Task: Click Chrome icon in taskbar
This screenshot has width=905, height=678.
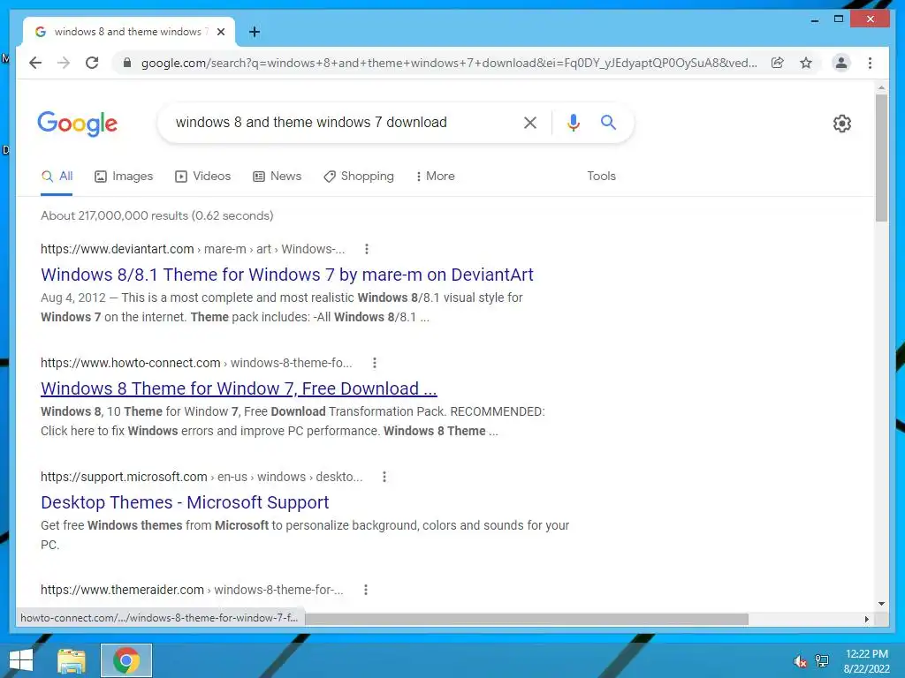Action: [126, 660]
